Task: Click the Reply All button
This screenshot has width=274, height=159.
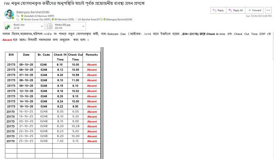Action: pyautogui.click(x=236, y=10)
